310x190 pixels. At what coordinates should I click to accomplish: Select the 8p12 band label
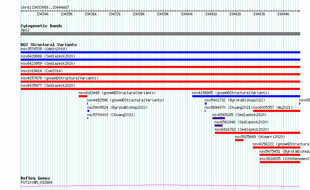point(25,30)
